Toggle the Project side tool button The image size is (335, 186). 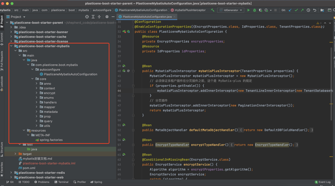pyautogui.click(x=2, y=21)
